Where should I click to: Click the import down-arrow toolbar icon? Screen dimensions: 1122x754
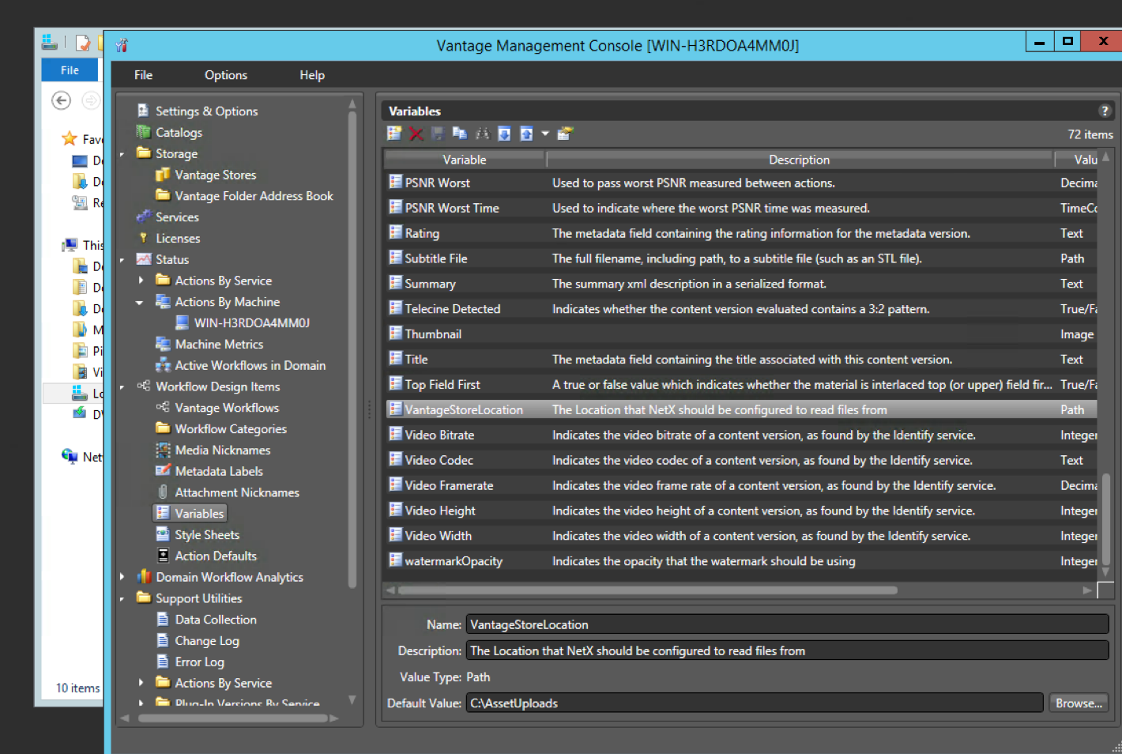click(x=504, y=134)
